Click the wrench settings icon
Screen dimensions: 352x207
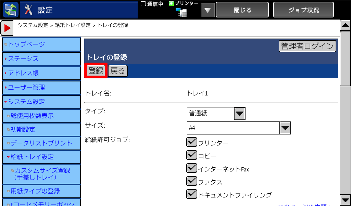[x=29, y=10]
